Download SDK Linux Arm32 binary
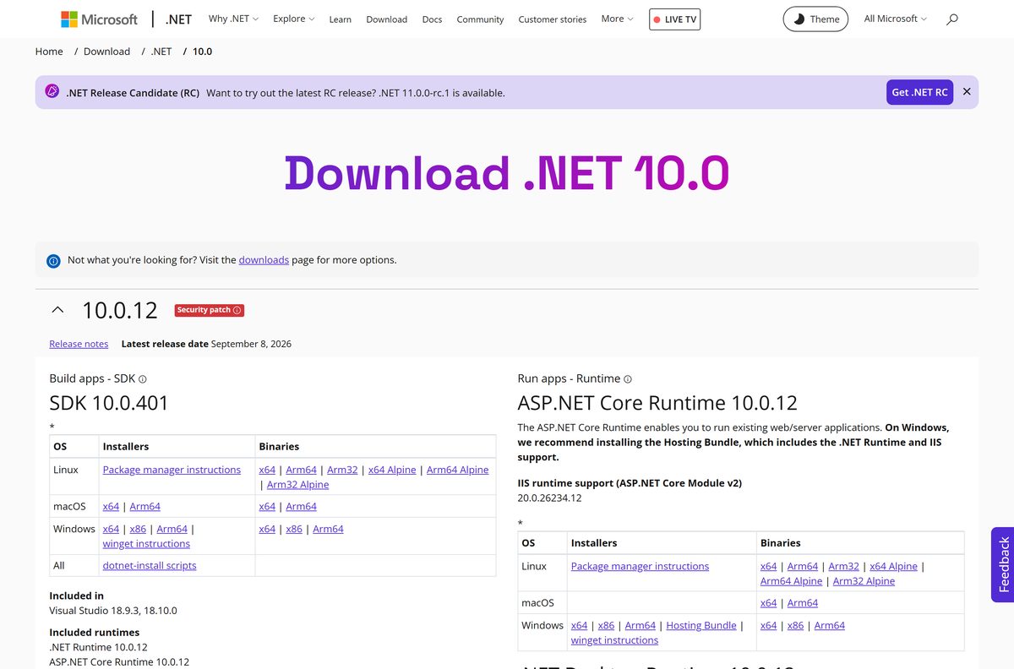 pyautogui.click(x=342, y=470)
